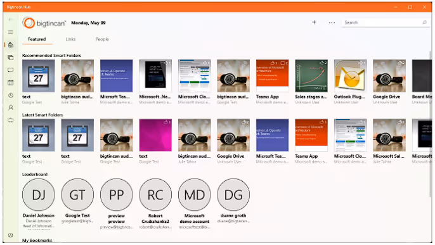
Task: Open recommended Google Drive folder thumbnail
Action: (x=389, y=76)
